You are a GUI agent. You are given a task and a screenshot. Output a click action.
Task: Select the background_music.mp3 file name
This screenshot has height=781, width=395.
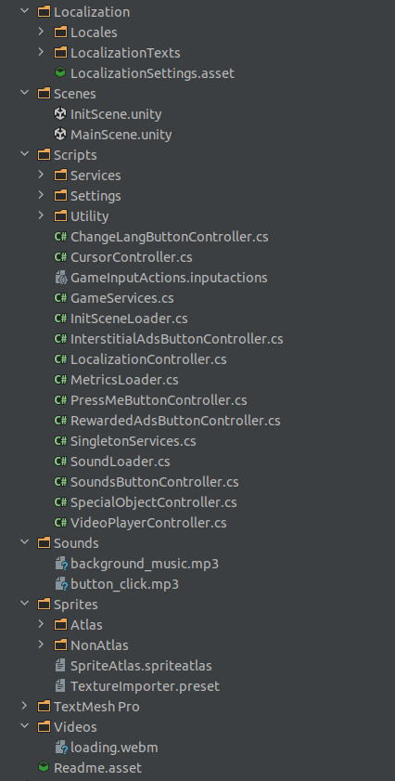(145, 564)
